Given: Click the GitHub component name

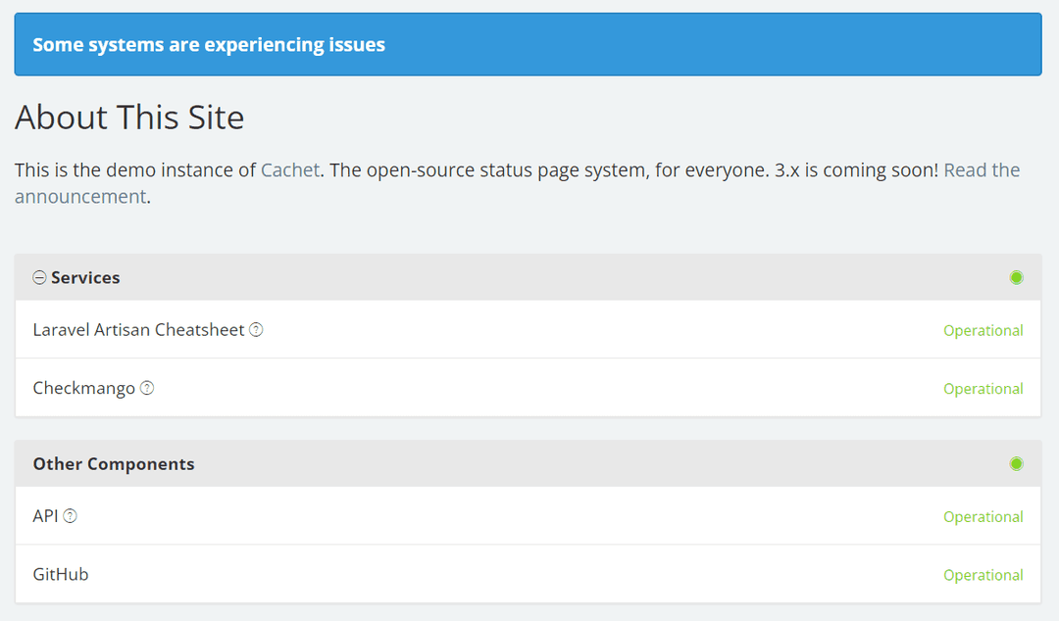Looking at the screenshot, I should tap(60, 575).
